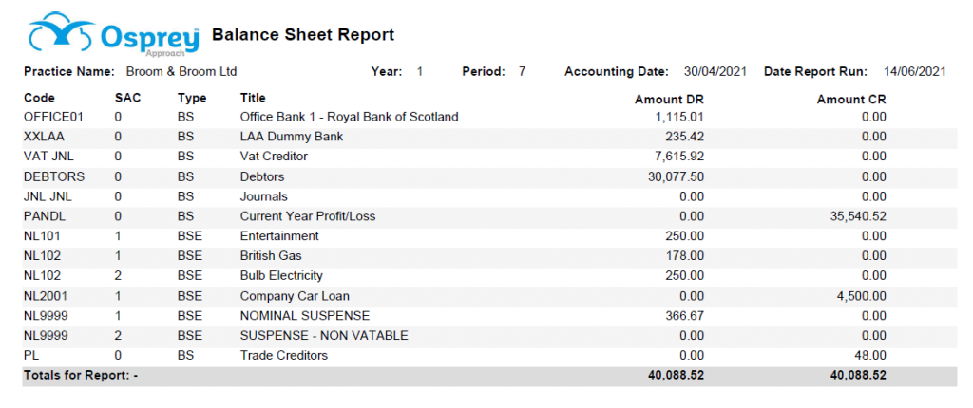Select the Balance Sheet Report title

(303, 35)
